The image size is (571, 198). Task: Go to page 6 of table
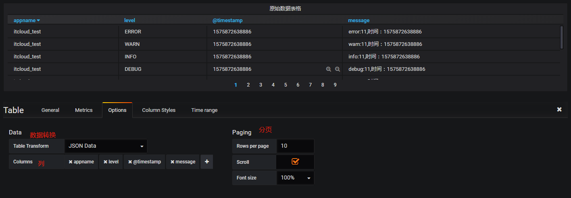(298, 85)
